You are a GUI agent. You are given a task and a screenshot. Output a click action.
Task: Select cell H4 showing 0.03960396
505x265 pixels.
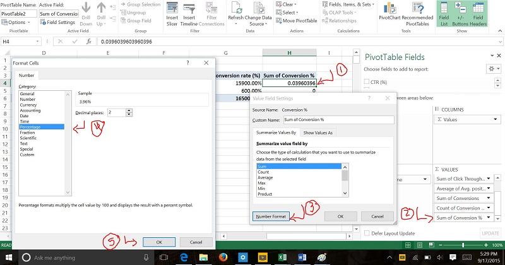(x=289, y=83)
